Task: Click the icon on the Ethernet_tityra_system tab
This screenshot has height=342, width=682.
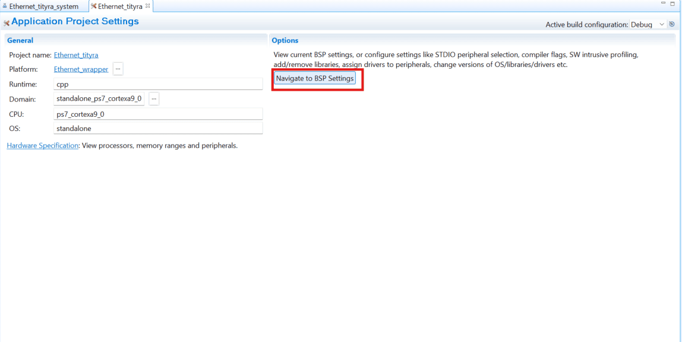Action: 5,7
